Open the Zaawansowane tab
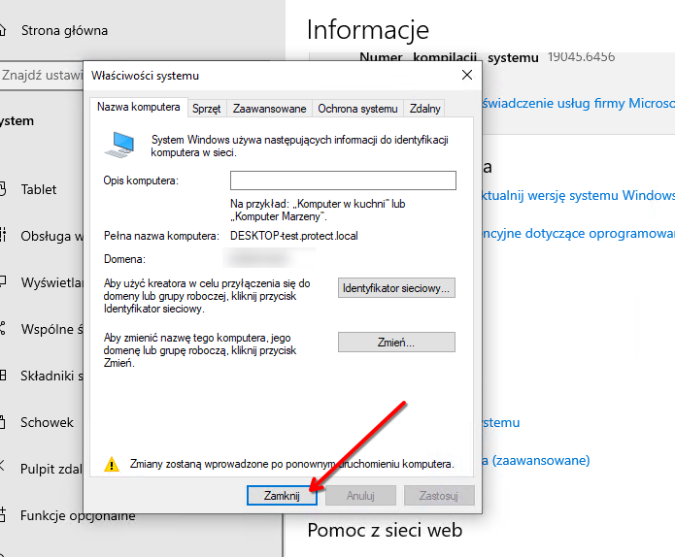This screenshot has width=675, height=557. point(268,109)
